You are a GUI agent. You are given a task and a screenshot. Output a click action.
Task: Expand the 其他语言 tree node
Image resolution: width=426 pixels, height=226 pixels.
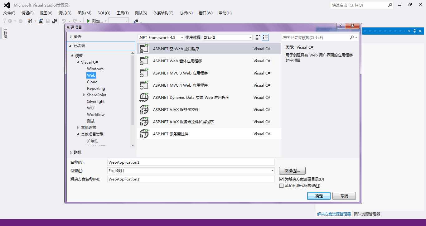pos(78,128)
